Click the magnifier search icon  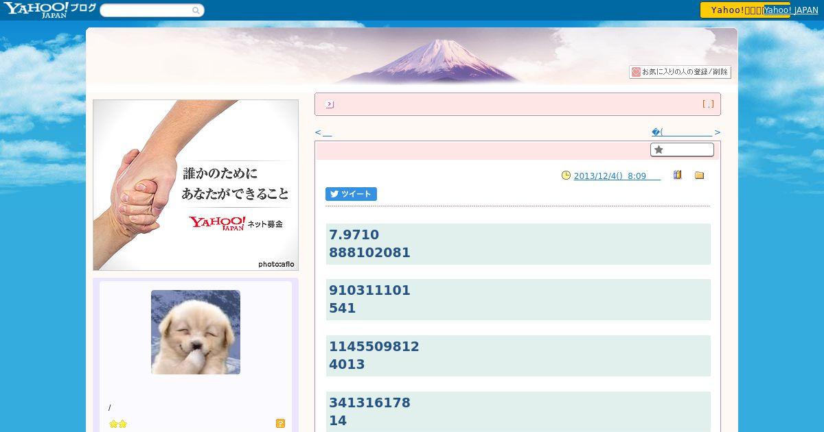(196, 10)
